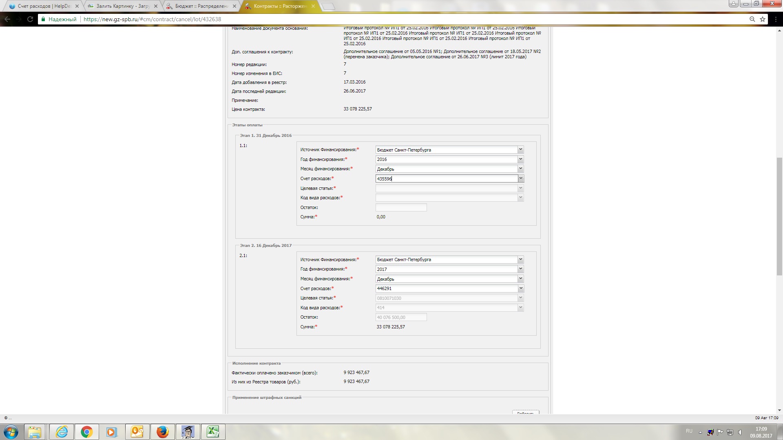Reload the page with refresh icon
The image size is (783, 440).
pyautogui.click(x=30, y=19)
